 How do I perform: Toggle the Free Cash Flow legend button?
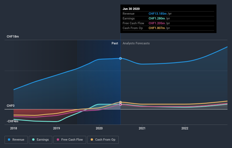coord(70,140)
